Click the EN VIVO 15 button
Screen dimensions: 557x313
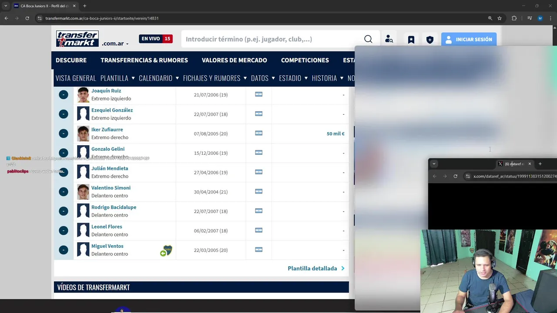[x=156, y=39]
